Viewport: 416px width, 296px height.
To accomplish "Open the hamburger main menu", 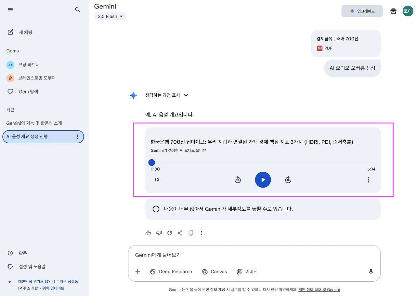I will pos(10,10).
